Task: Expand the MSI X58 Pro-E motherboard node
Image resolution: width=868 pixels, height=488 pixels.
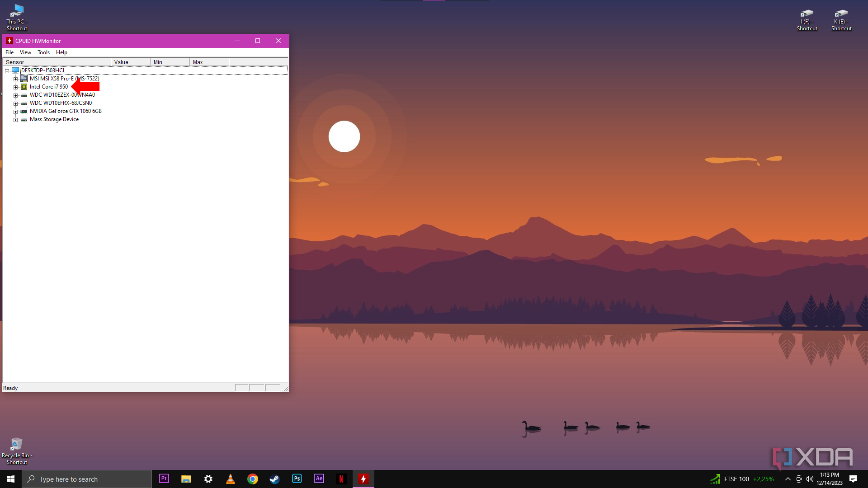Action: coord(15,79)
